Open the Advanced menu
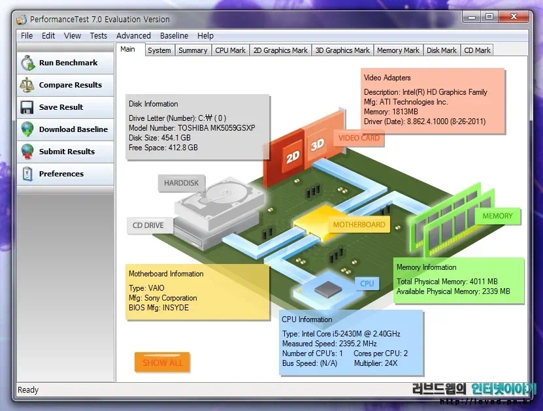 tap(133, 36)
